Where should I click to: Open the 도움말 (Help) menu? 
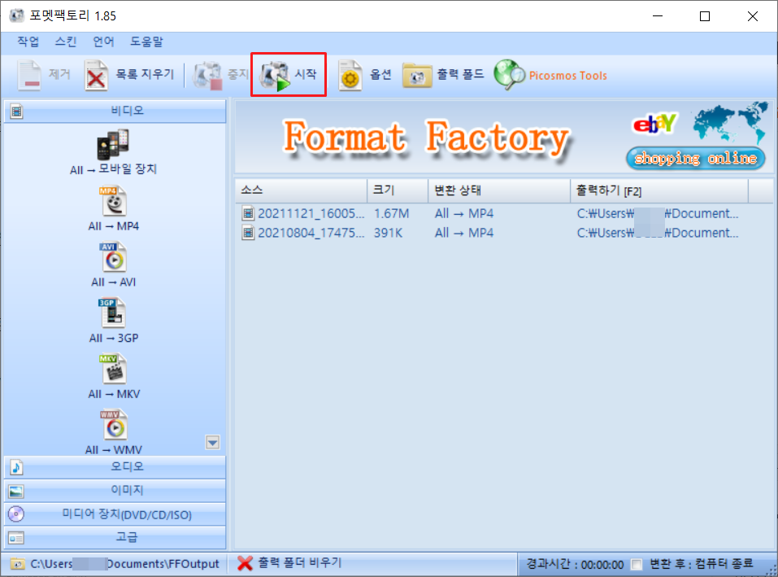tap(146, 42)
